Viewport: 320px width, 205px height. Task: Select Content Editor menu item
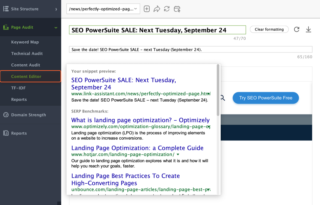coord(31,76)
